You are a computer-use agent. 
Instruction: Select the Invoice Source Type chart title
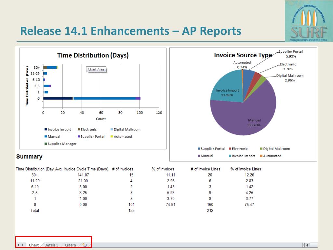click(x=243, y=55)
